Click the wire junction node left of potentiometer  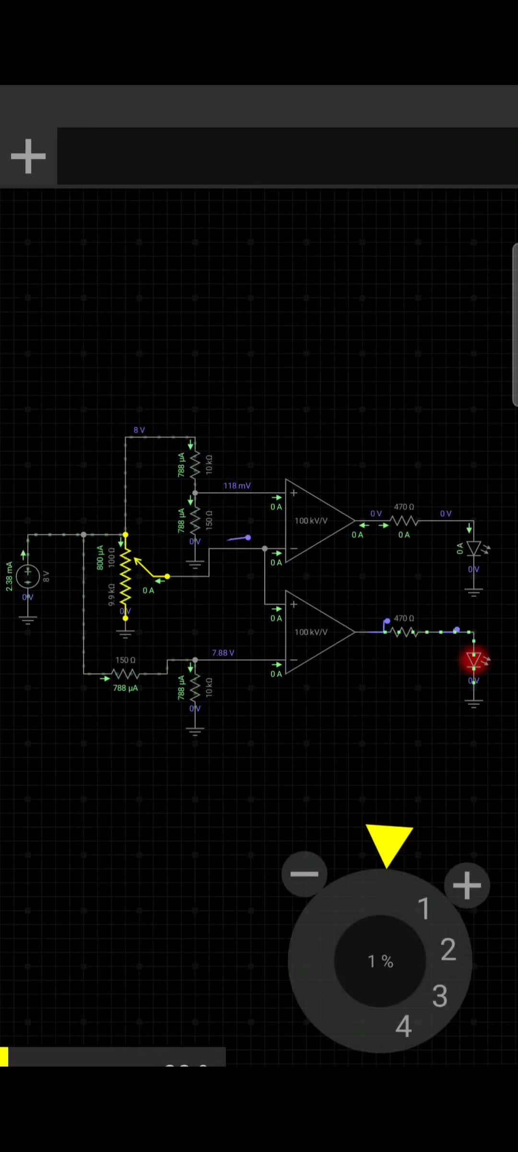(83, 534)
